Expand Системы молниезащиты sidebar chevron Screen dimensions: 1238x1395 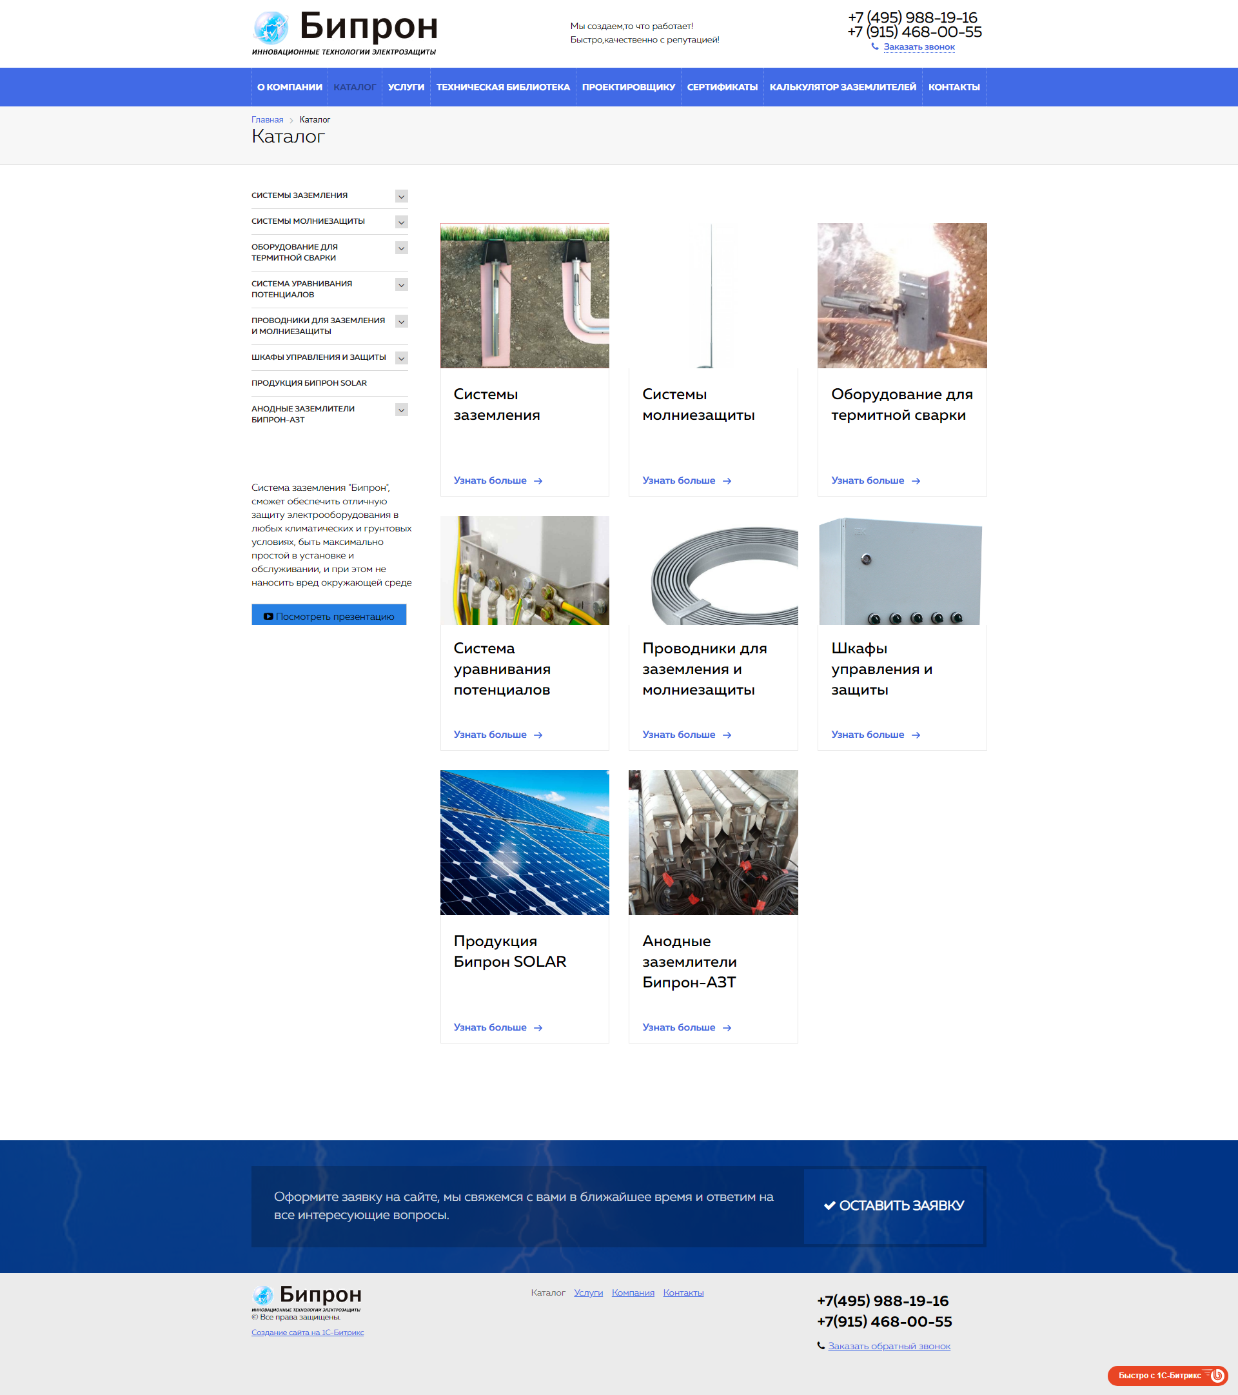pos(401,223)
